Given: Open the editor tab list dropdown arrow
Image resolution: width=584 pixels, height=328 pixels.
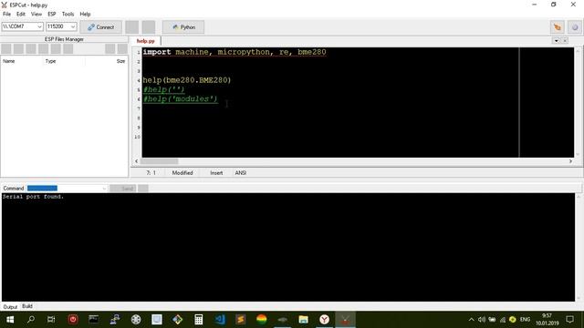Looking at the screenshot, I should click(556, 40).
